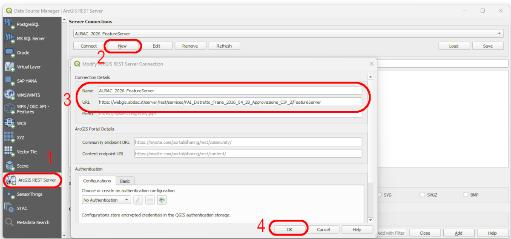The image size is (511, 239).
Task: Open WFS / OGC API - Features source
Action: click(x=32, y=109)
